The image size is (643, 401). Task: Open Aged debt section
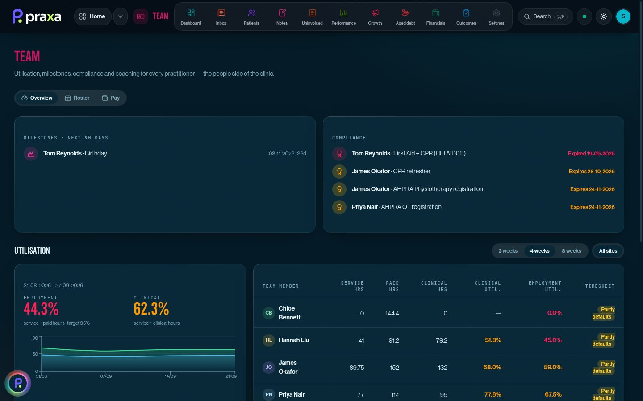tap(405, 16)
